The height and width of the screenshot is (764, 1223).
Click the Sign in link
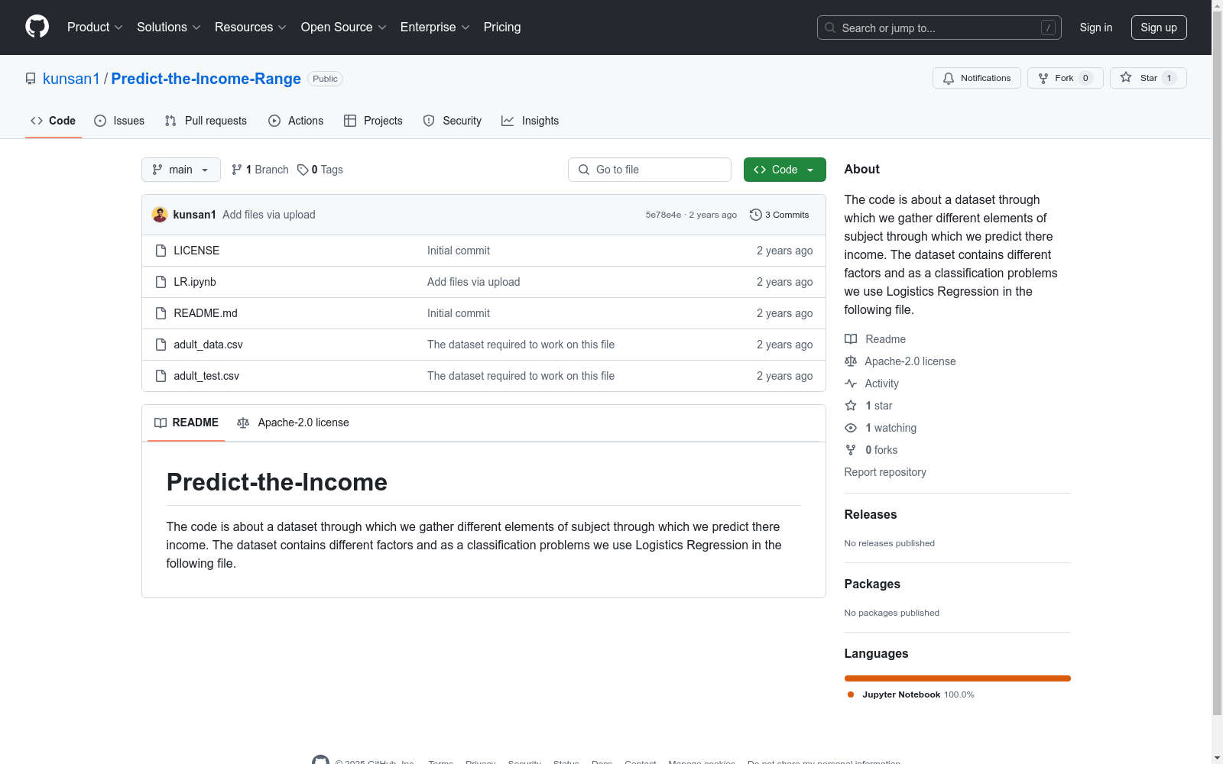[x=1095, y=28]
